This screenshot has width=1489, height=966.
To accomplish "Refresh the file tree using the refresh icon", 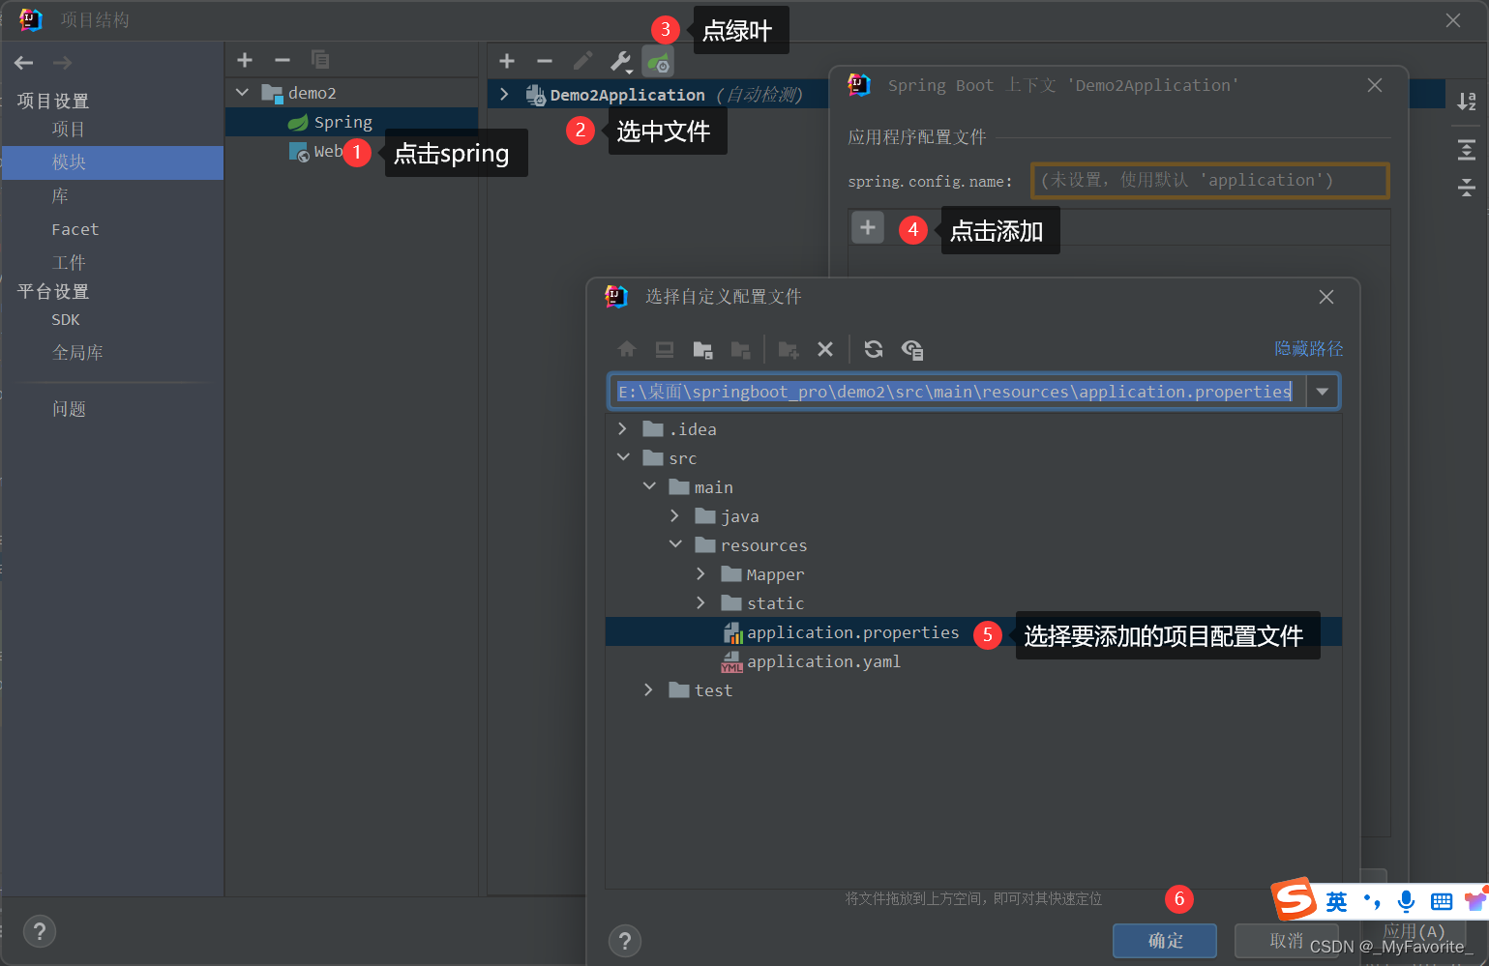I will click(x=873, y=349).
